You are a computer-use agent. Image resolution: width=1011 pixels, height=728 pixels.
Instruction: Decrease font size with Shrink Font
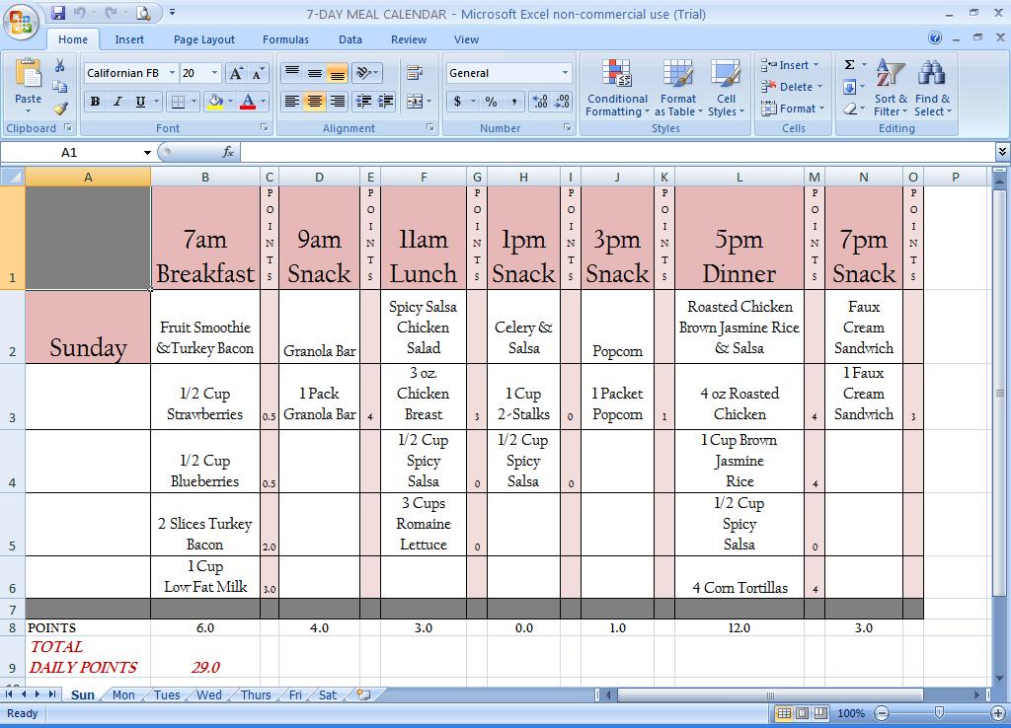pyautogui.click(x=258, y=73)
